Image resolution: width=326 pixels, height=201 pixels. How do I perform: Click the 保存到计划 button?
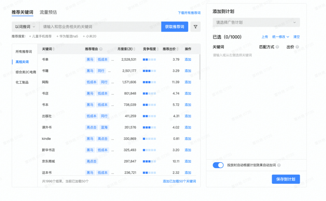(286, 179)
